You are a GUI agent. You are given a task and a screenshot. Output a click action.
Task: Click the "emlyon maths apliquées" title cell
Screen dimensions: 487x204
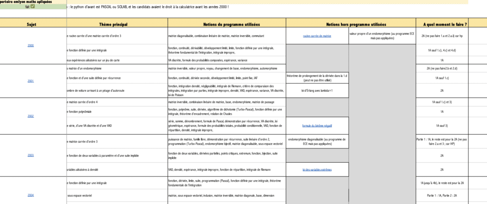click(x=33, y=1)
